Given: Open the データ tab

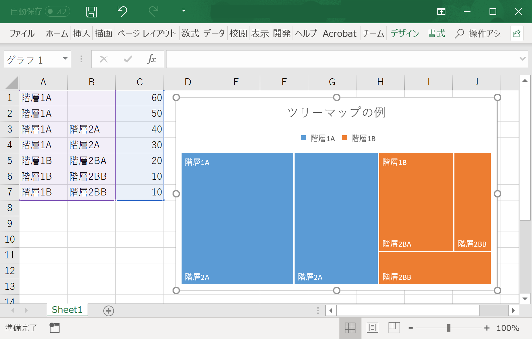Looking at the screenshot, I should (214, 33).
